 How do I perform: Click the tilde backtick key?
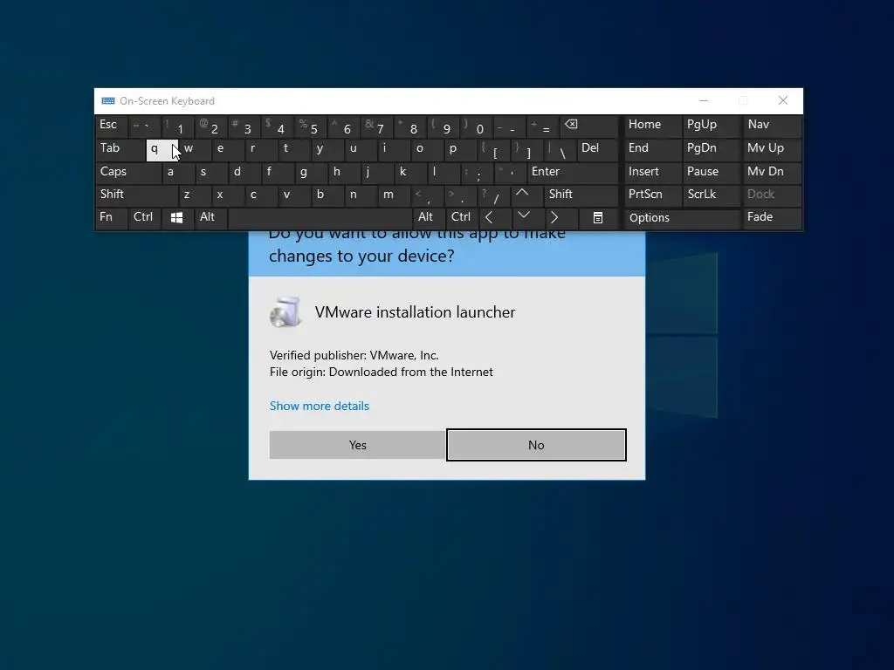click(x=144, y=126)
